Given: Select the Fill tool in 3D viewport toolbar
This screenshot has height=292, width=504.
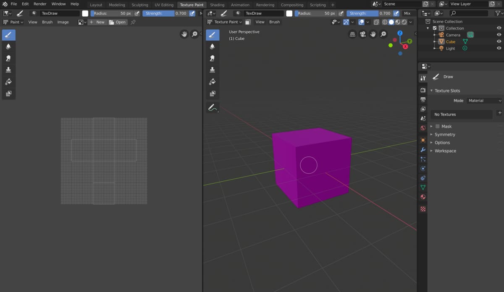Looking at the screenshot, I should tap(213, 82).
